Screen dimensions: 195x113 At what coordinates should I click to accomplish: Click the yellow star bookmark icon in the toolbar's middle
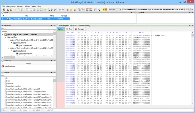(x=71, y=9)
